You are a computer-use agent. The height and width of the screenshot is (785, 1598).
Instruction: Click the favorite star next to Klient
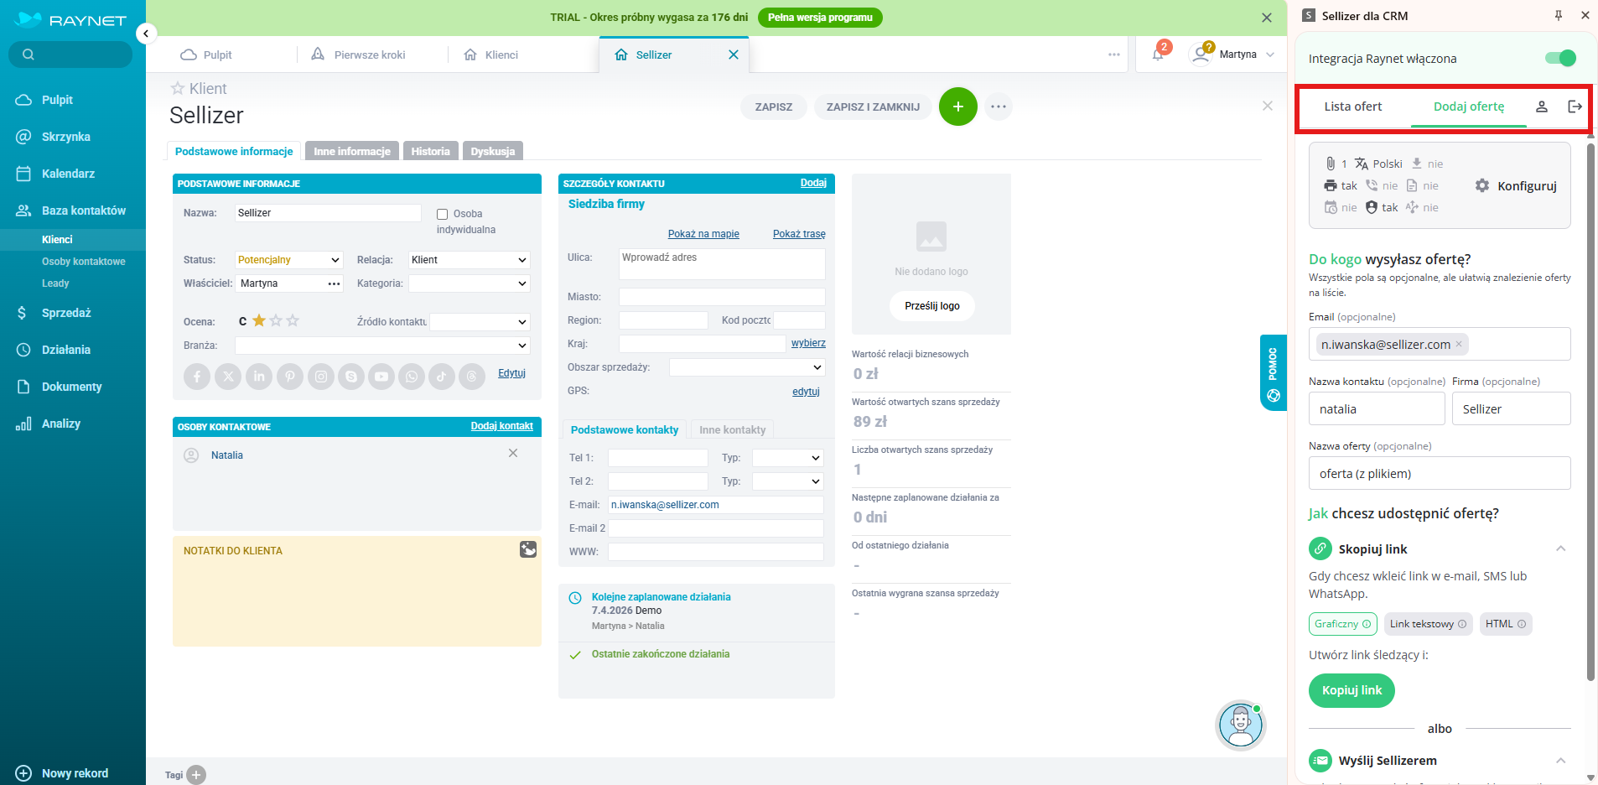click(177, 89)
